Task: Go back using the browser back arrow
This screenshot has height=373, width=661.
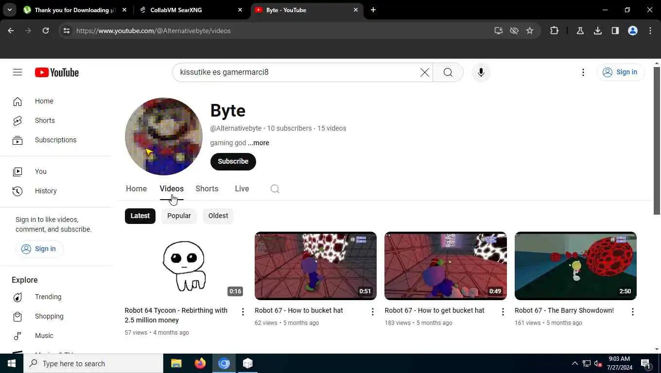Action: 11,31
